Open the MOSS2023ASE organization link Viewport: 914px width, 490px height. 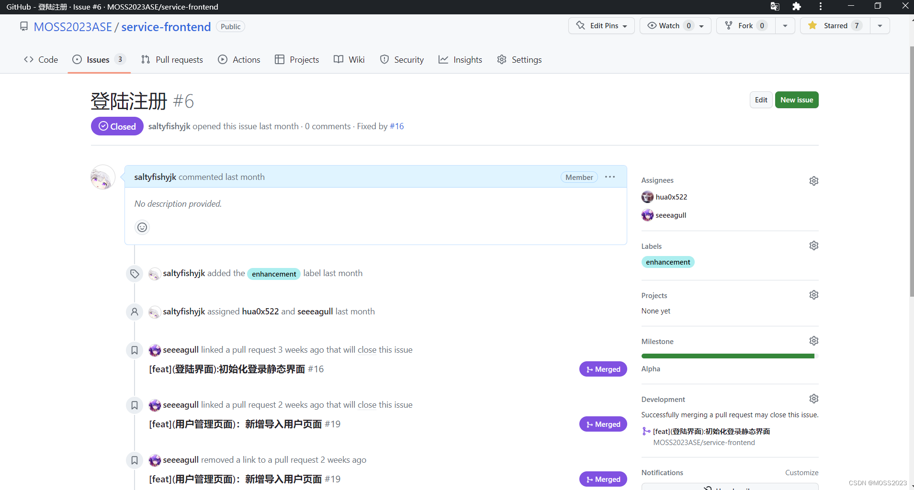click(73, 27)
